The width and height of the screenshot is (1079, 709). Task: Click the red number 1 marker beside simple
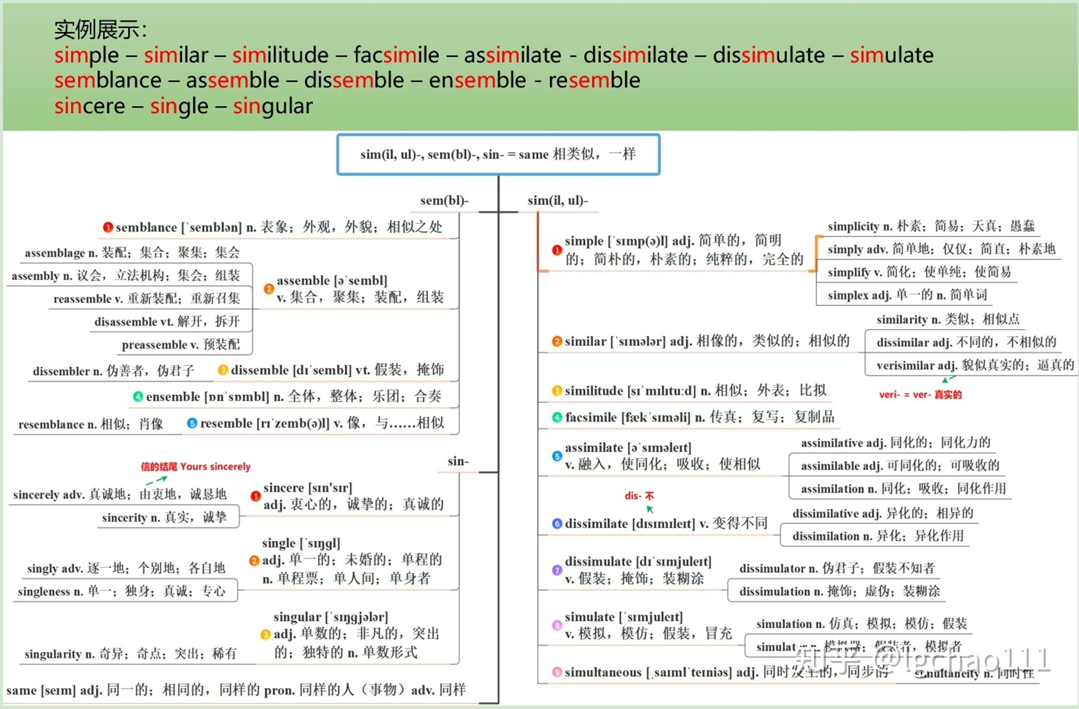pyautogui.click(x=557, y=250)
